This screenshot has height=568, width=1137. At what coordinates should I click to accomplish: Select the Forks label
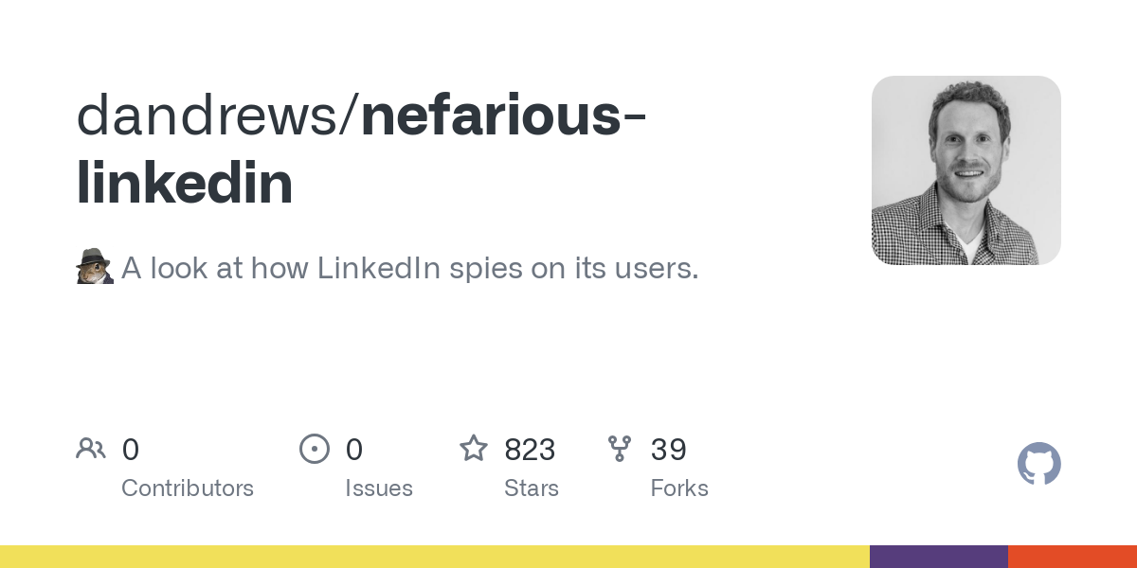(679, 488)
